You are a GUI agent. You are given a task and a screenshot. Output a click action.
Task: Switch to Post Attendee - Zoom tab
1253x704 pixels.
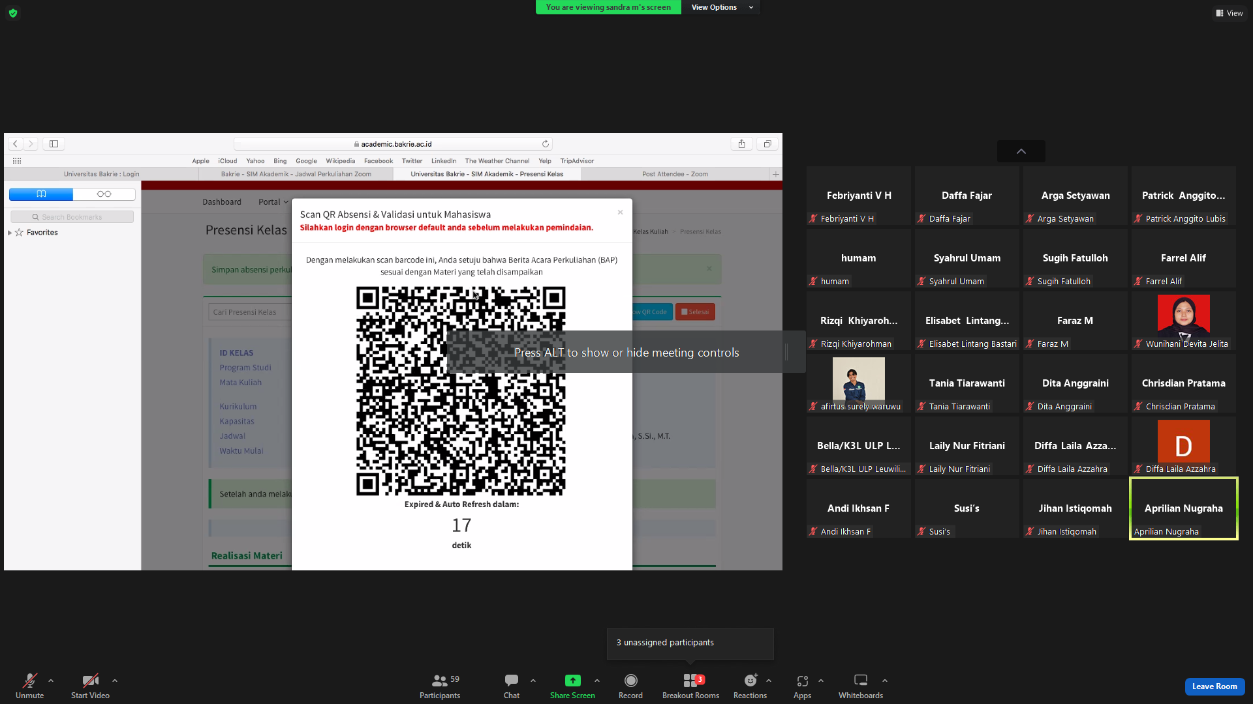click(x=675, y=174)
